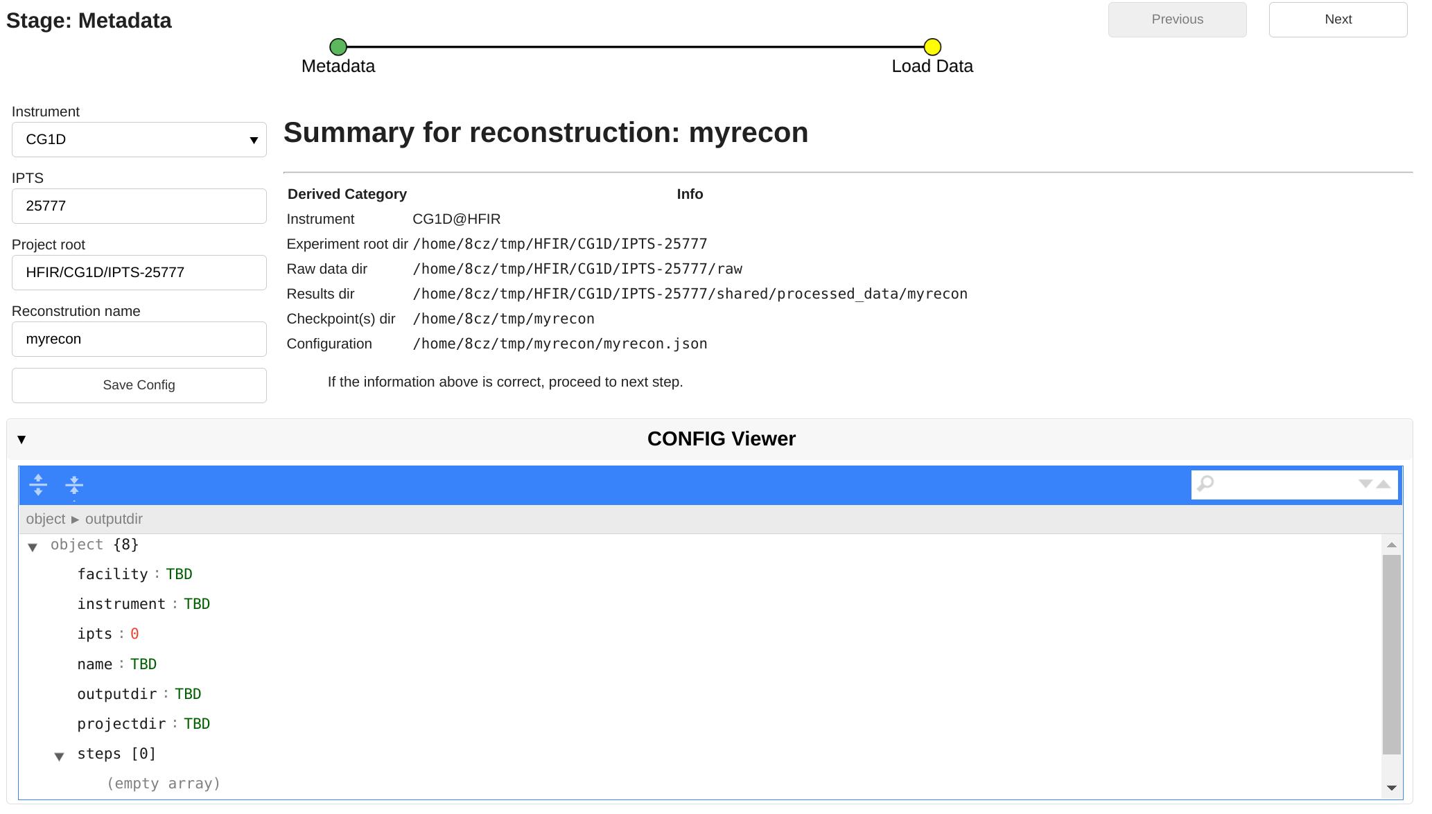This screenshot has height=814, width=1432.
Task: Open the Instrument dropdown
Action: [x=139, y=140]
